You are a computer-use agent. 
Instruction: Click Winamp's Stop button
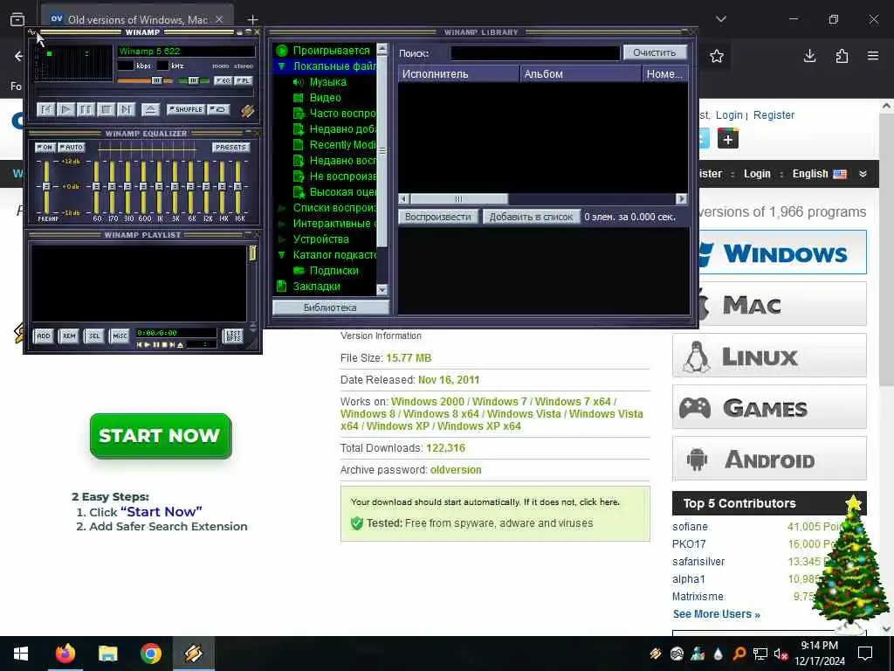pos(106,109)
